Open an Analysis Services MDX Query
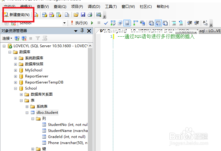The width and height of the screenshot is (221, 151). [x=45, y=15]
